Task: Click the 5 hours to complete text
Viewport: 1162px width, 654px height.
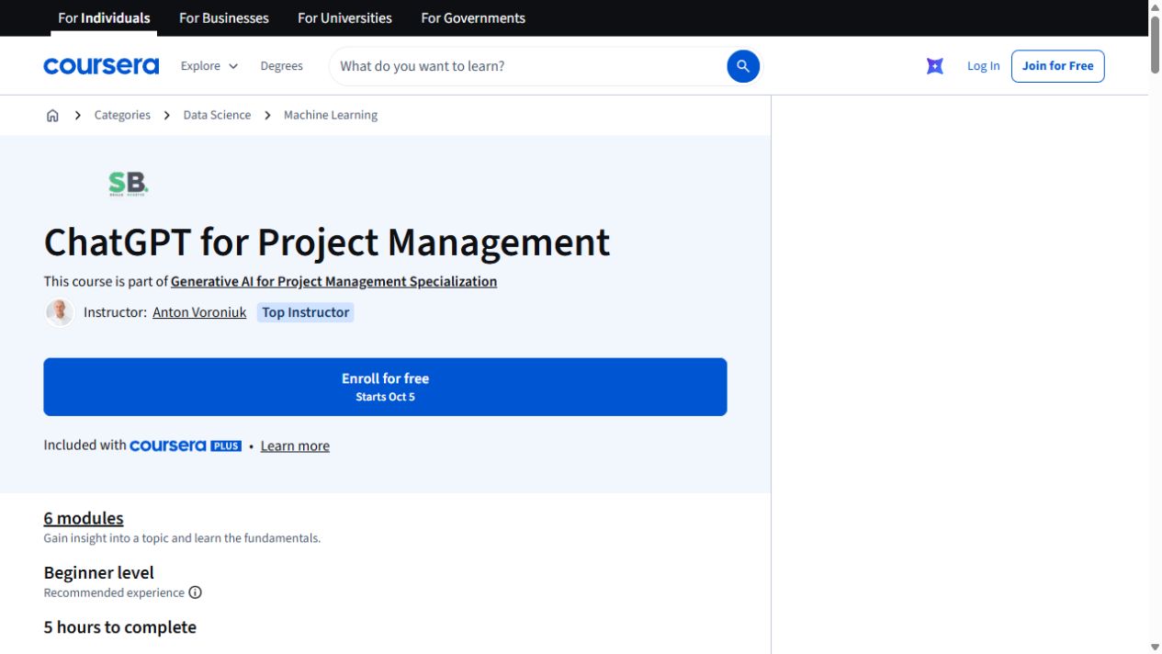Action: coord(119,627)
